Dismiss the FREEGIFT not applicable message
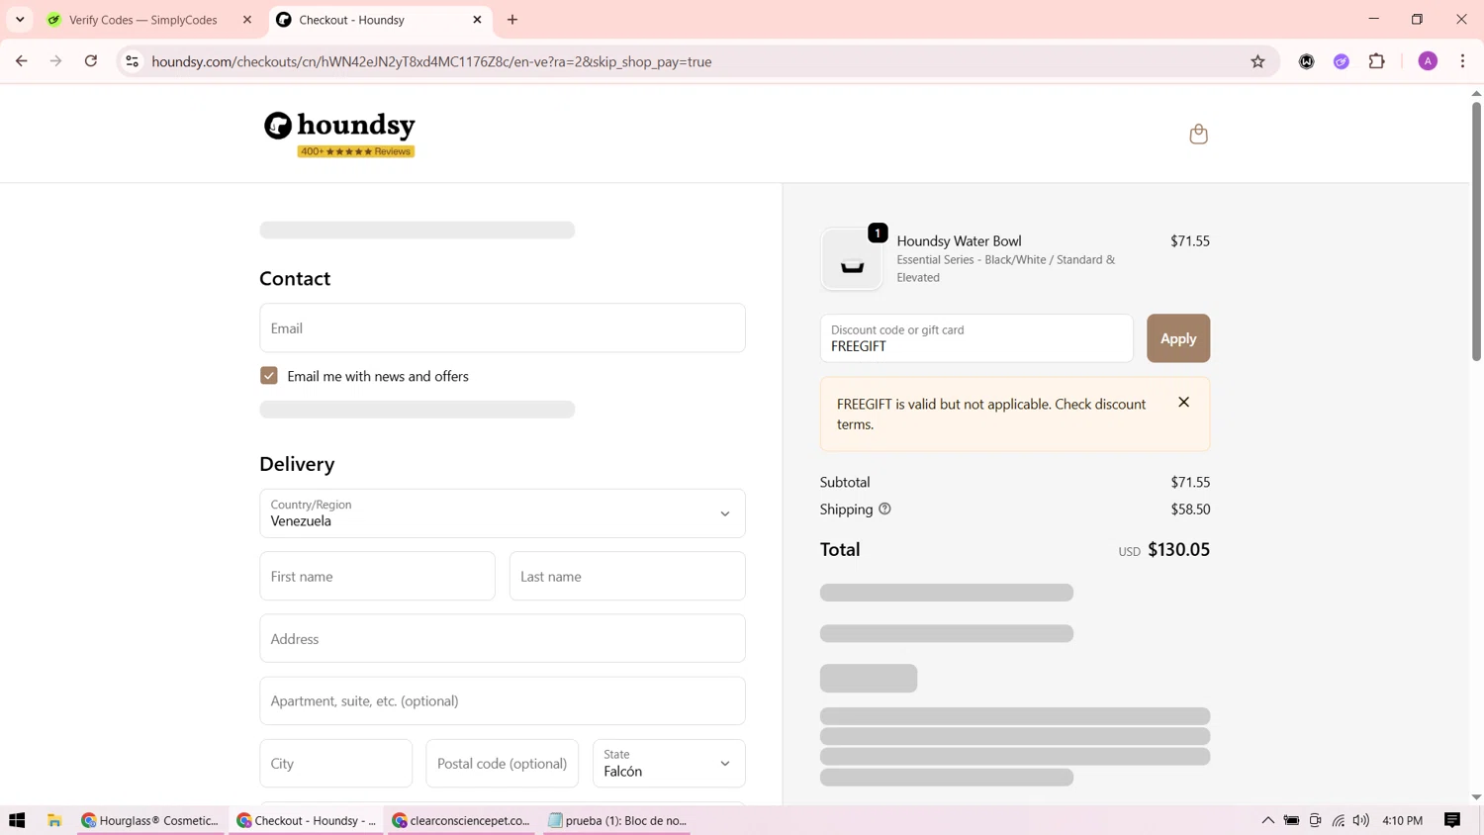1484x835 pixels. click(1183, 403)
